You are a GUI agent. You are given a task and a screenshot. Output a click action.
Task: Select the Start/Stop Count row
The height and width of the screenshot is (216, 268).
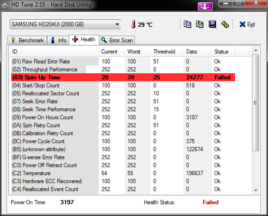tap(123, 85)
